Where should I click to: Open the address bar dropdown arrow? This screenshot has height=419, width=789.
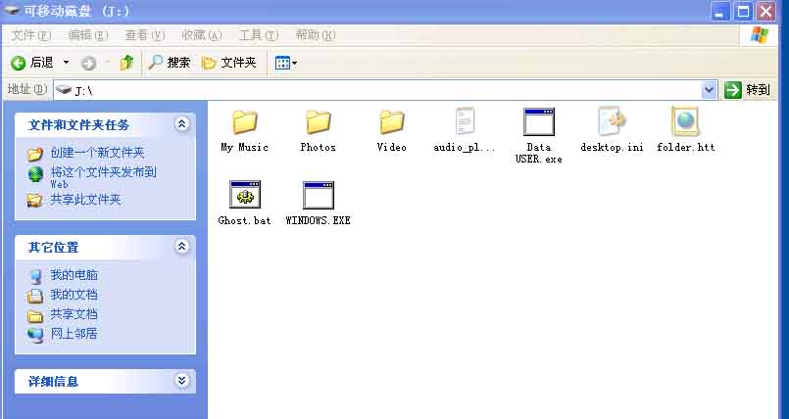[709, 90]
